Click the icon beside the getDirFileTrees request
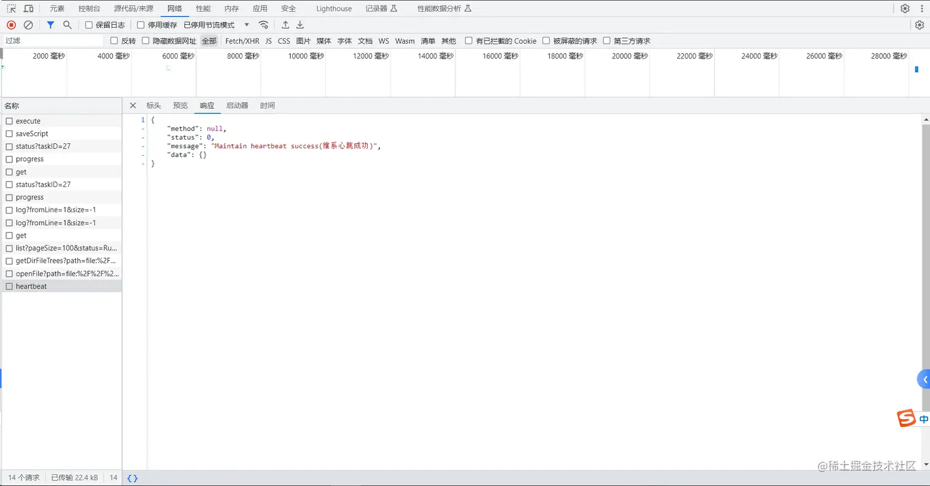 pyautogui.click(x=9, y=261)
